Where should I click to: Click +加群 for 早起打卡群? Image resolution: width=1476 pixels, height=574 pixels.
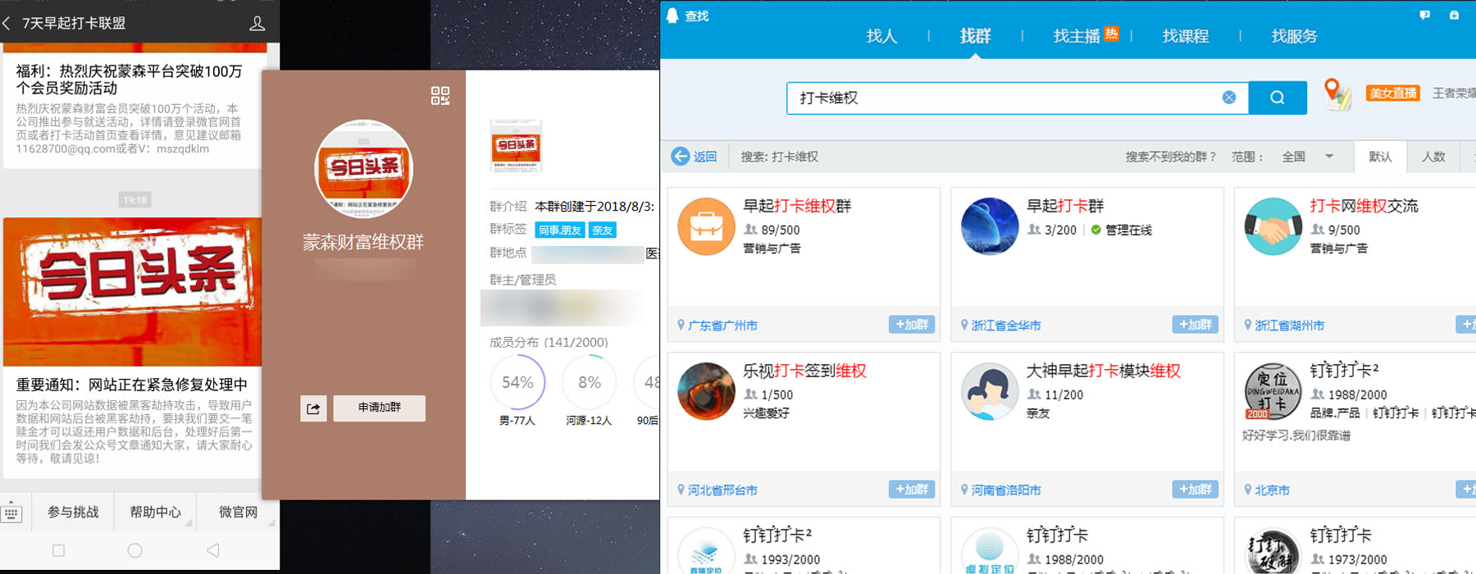coord(1196,325)
